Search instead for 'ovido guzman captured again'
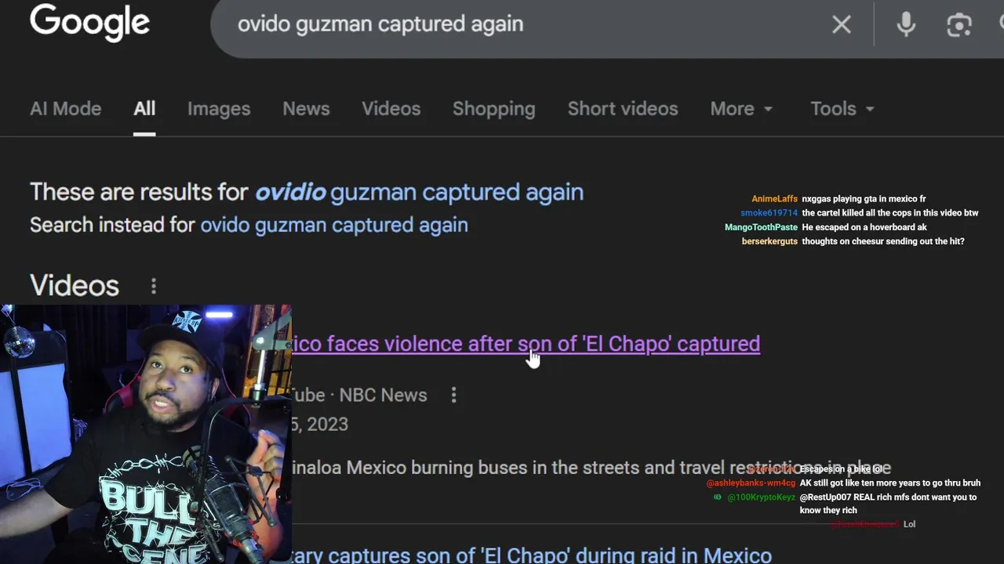This screenshot has width=1004, height=564. (x=334, y=225)
